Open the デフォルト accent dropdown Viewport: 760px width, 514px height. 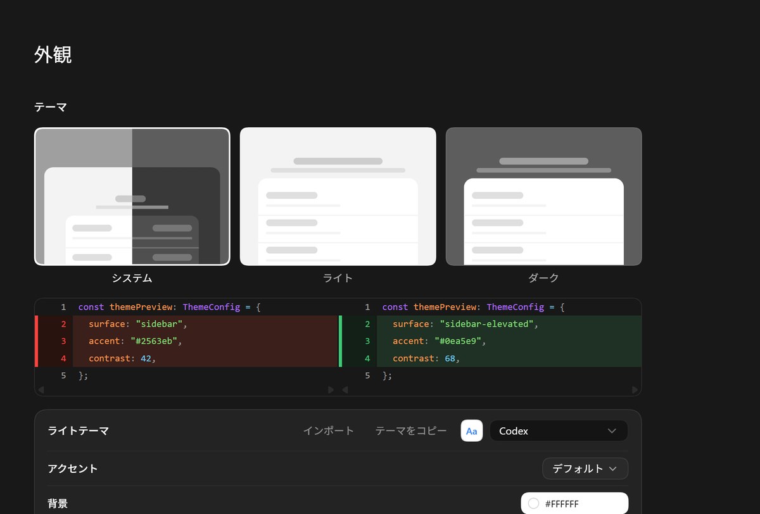[x=585, y=468]
